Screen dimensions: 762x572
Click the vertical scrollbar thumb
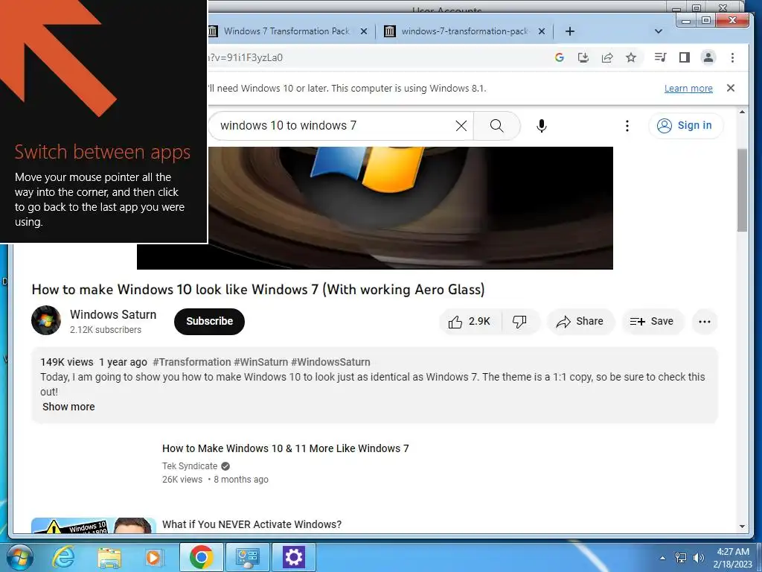[x=742, y=190]
